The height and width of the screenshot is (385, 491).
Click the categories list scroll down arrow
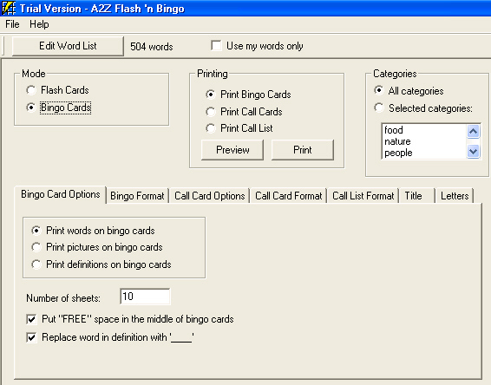click(473, 152)
